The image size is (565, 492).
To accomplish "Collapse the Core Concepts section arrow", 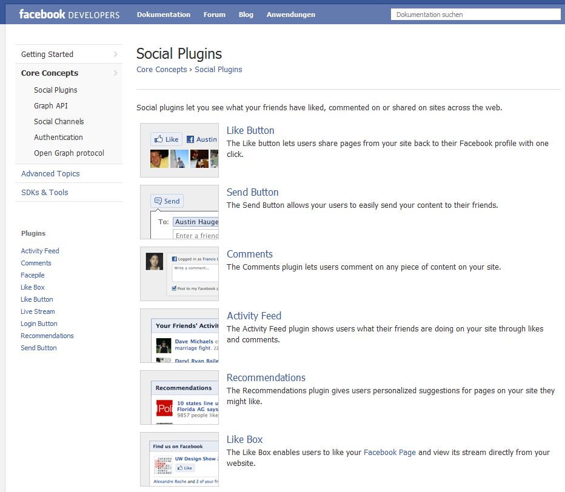I will (115, 73).
